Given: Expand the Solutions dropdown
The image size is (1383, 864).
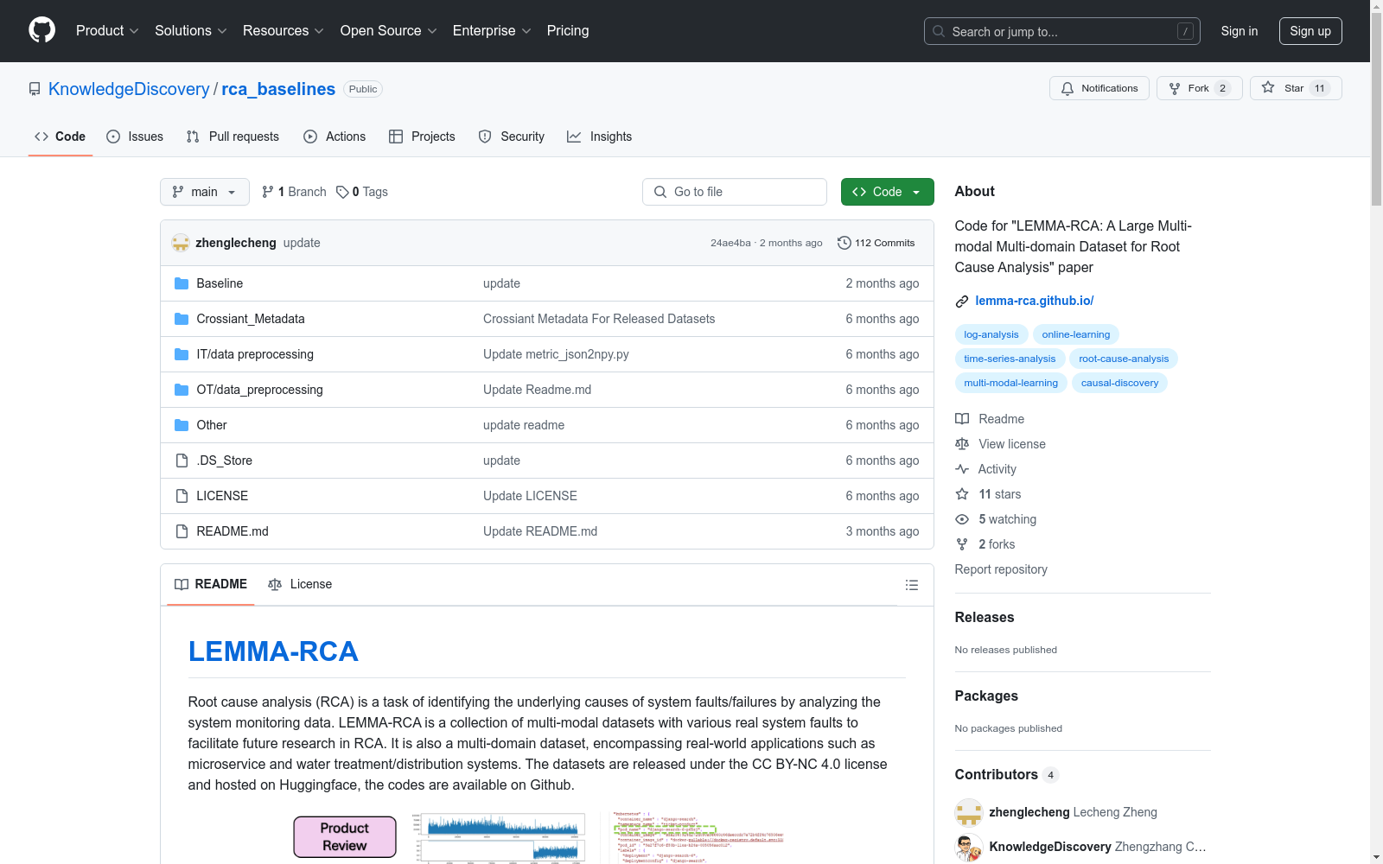Looking at the screenshot, I should 191,30.
